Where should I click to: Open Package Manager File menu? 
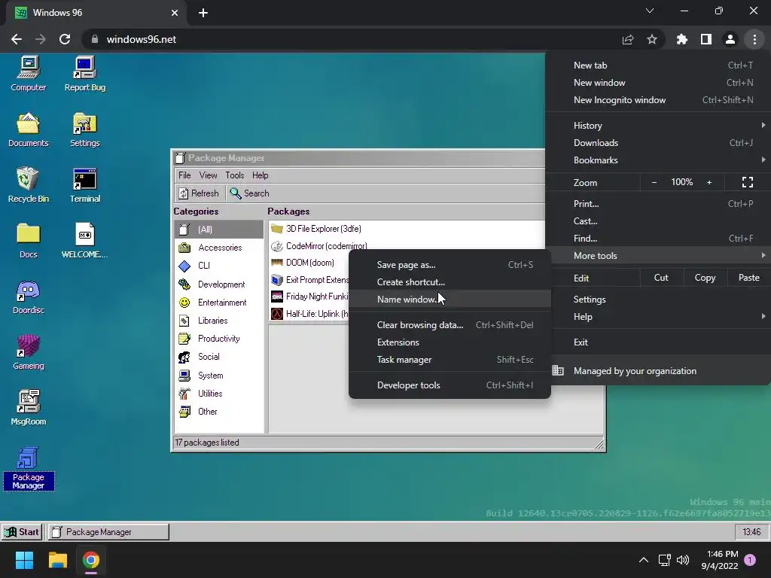tap(184, 175)
